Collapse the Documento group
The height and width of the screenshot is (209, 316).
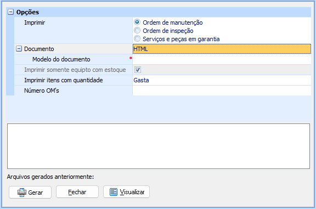[x=19, y=49]
